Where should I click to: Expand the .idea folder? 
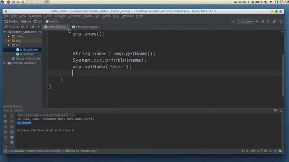coord(9,36)
